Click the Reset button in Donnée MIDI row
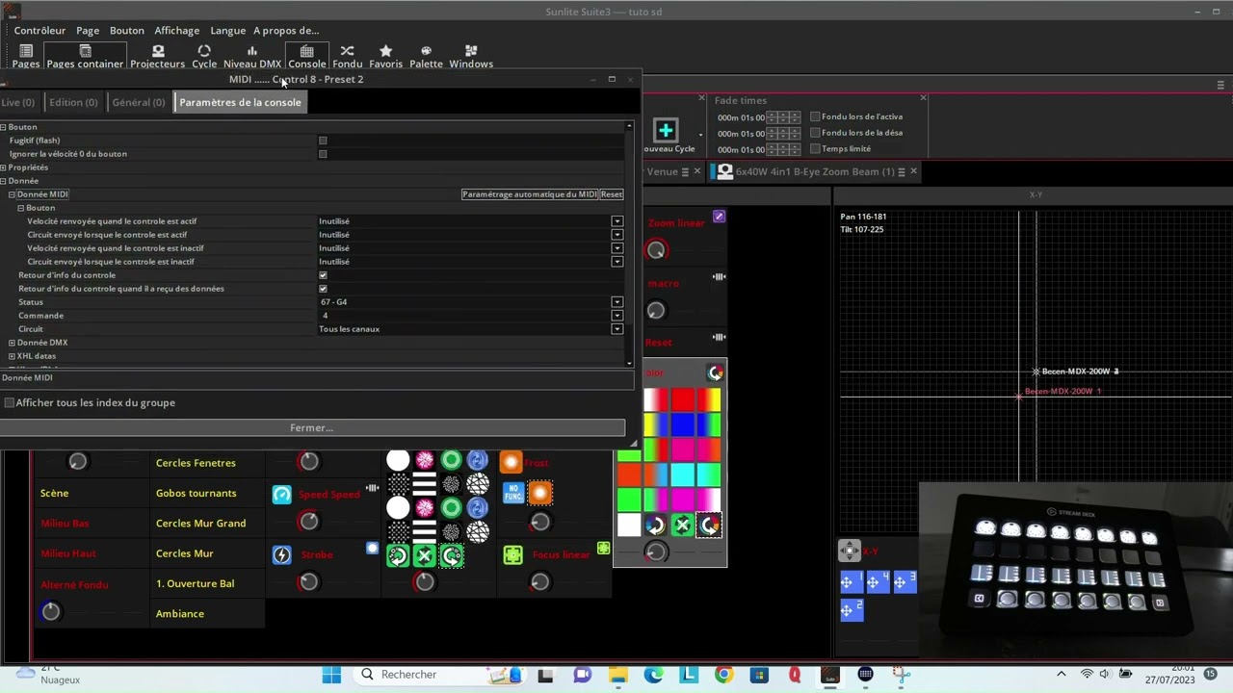 (x=612, y=194)
